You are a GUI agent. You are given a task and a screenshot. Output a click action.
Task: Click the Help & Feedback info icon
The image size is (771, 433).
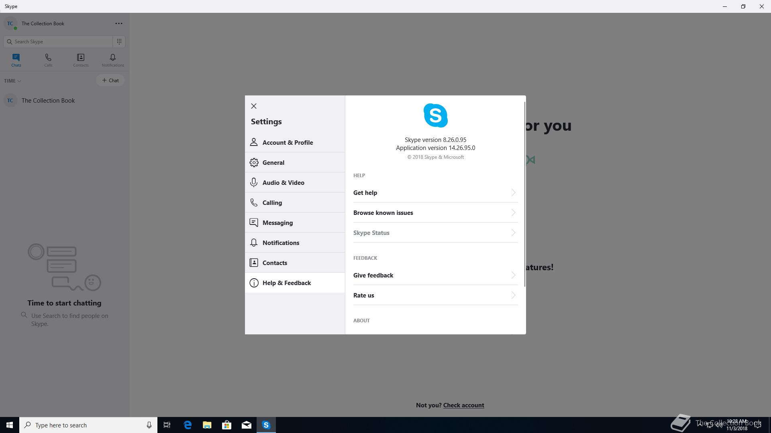click(254, 283)
